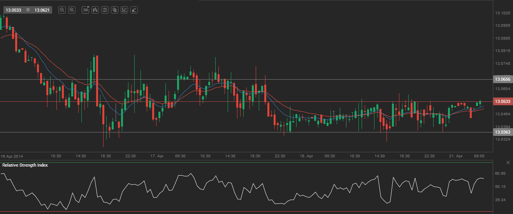Click the 18. Apr date marker
Image resolution: width=513 pixels, height=214 pixels.
[306, 156]
